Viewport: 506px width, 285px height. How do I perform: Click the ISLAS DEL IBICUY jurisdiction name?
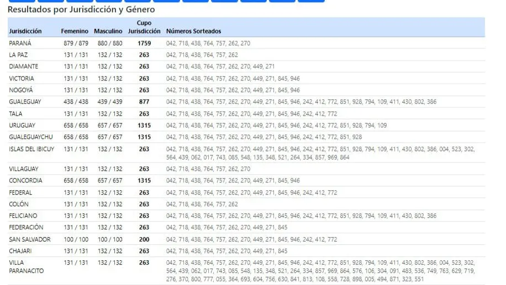31,149
